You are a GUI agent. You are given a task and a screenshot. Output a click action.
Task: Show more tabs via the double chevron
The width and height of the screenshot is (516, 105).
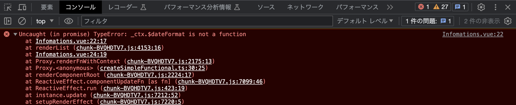pyautogui.click(x=390, y=7)
